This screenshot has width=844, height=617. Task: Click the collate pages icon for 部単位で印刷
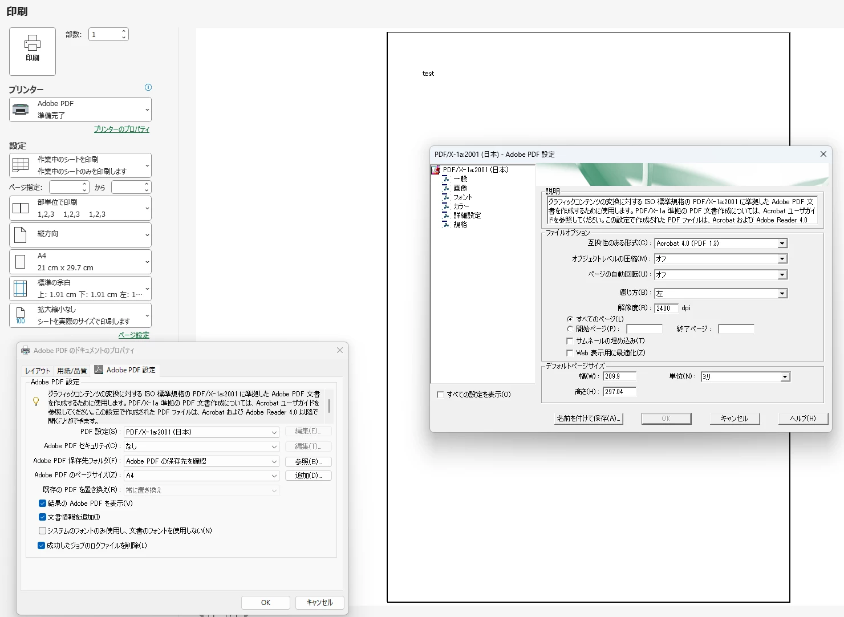point(21,208)
